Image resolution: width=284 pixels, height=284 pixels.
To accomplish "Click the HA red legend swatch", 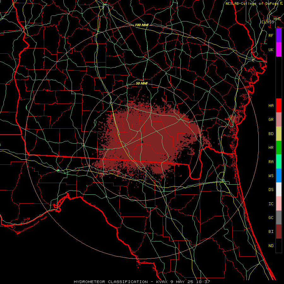I will click(279, 105).
